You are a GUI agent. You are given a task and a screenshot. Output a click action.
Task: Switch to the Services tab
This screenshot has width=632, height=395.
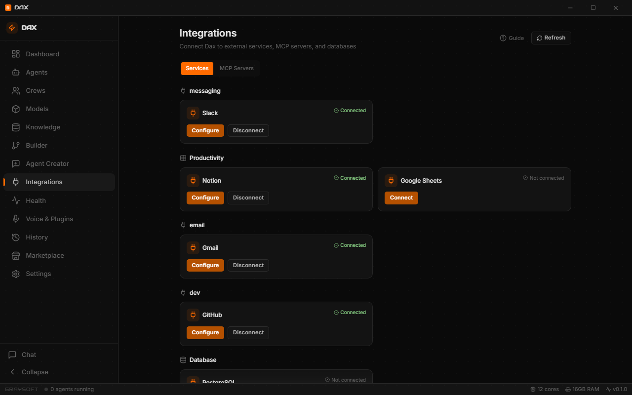point(197,68)
